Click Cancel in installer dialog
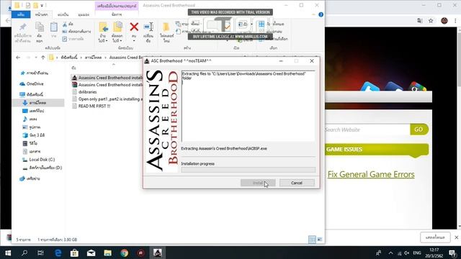This screenshot has height=259, width=461. click(x=297, y=183)
